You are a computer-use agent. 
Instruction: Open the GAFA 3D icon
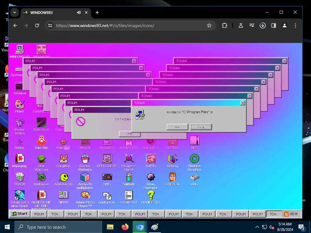click(173, 179)
